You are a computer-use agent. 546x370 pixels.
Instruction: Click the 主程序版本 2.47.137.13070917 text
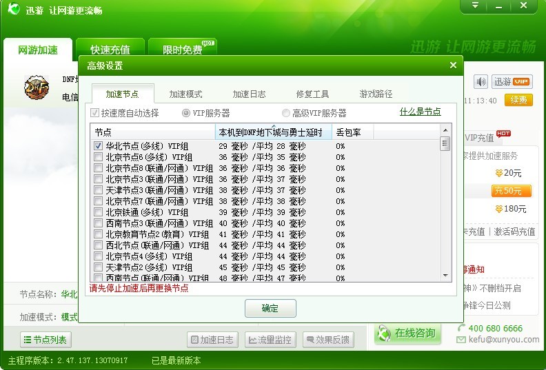(x=68, y=360)
